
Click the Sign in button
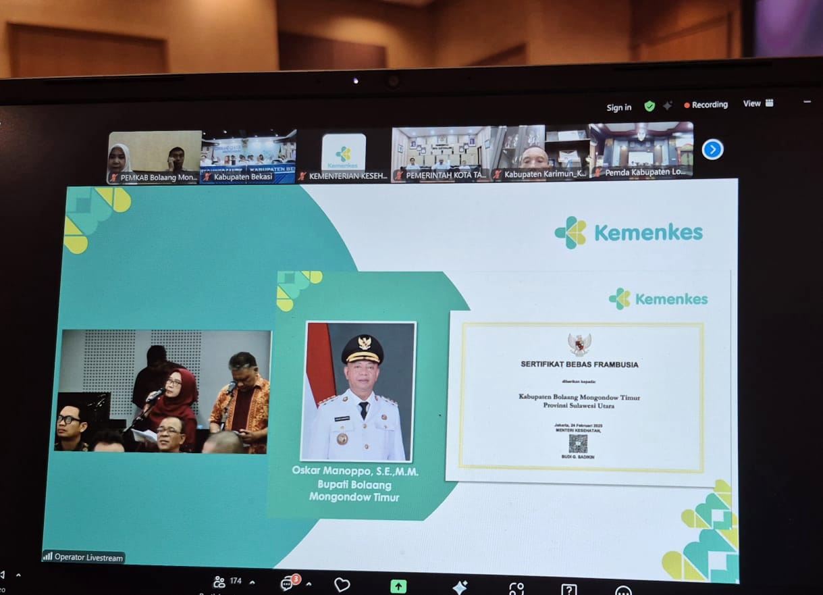(618, 107)
